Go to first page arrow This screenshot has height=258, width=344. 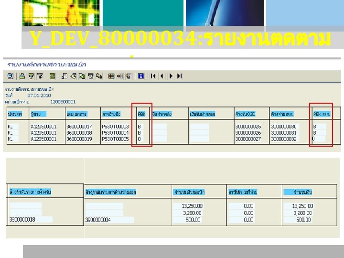[x=153, y=76]
